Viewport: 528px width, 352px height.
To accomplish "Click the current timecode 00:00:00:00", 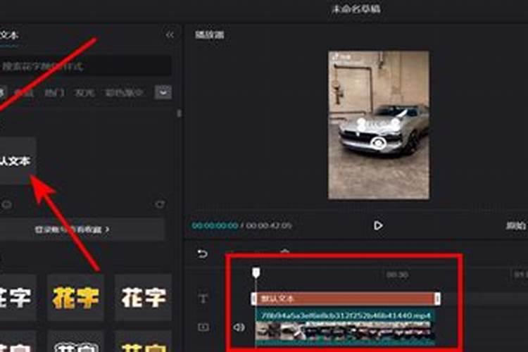I will coord(215,225).
